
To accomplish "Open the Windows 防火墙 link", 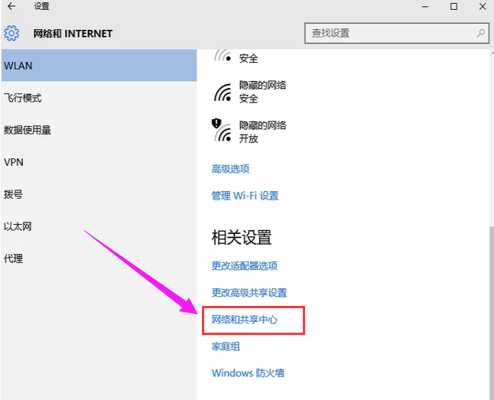I will pos(248,373).
